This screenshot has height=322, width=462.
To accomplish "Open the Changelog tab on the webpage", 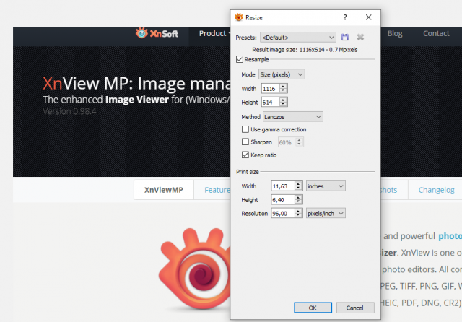I will click(436, 190).
